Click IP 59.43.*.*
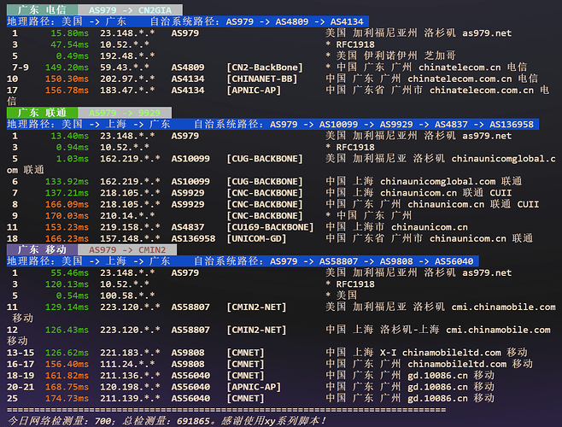Image resolution: width=562 pixels, height=427 pixels. click(125, 67)
